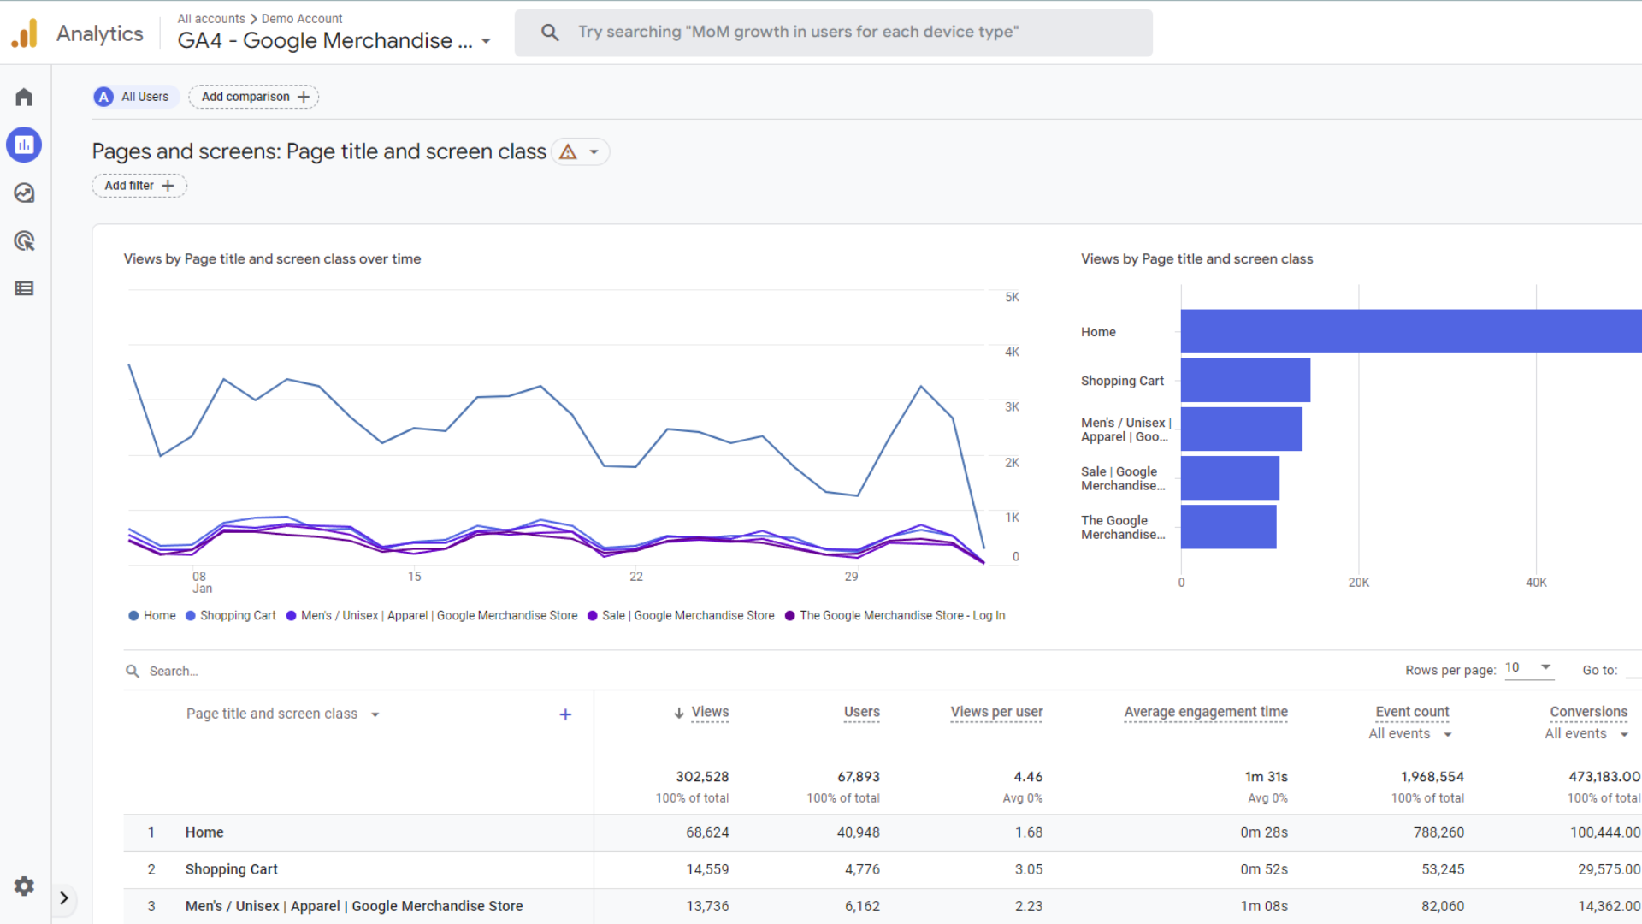Click the plus icon to add secondary dimension
Screen dimensions: 1642x924
point(565,714)
